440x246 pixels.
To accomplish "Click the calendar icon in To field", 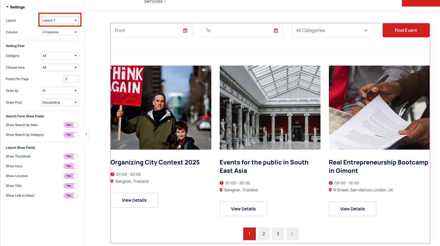I will click(276, 31).
